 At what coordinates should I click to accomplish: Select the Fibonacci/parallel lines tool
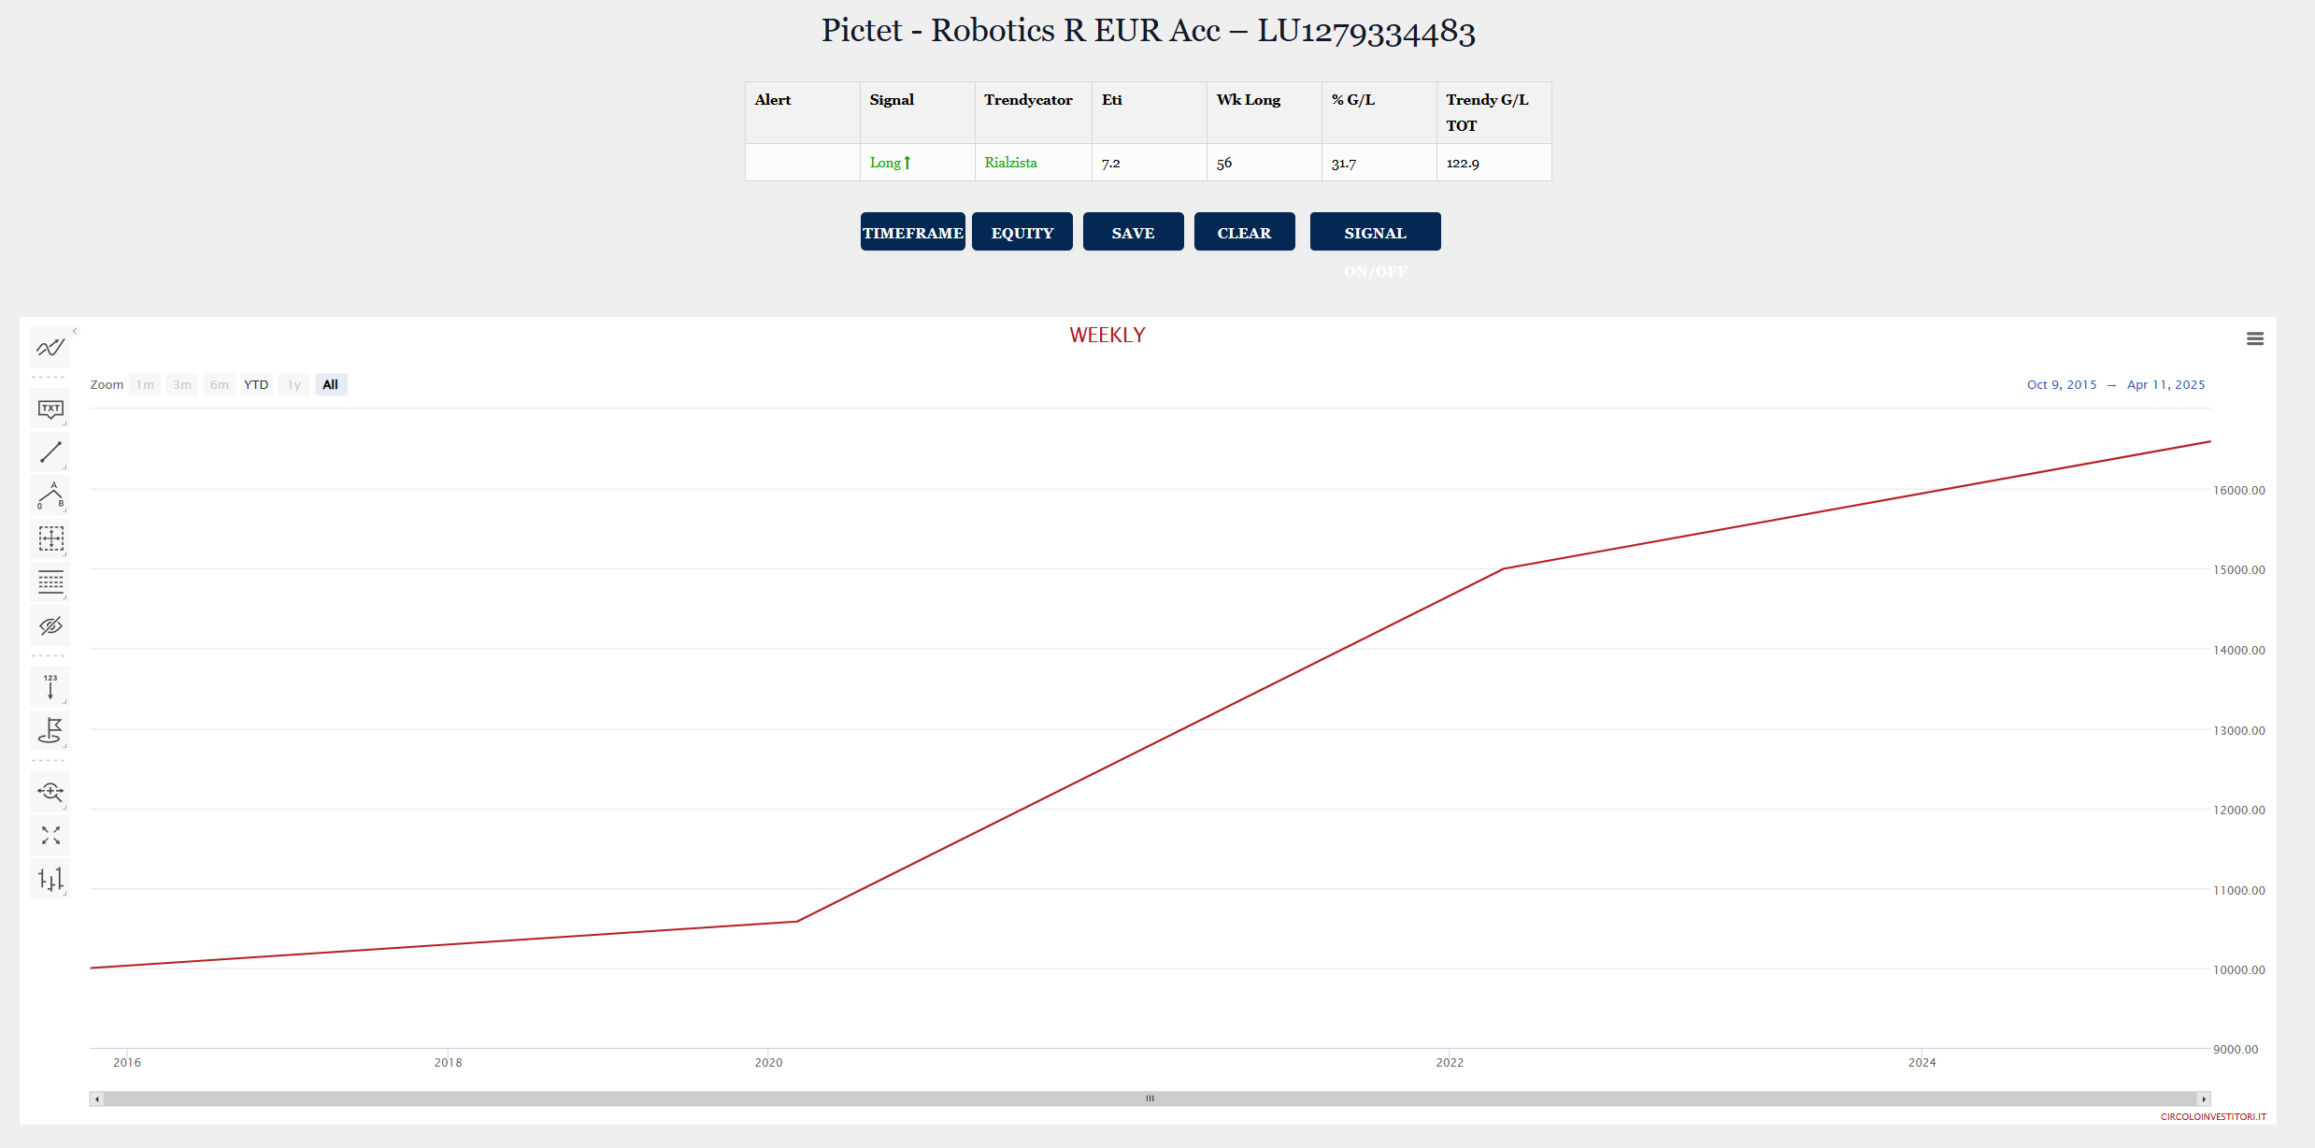(x=50, y=582)
